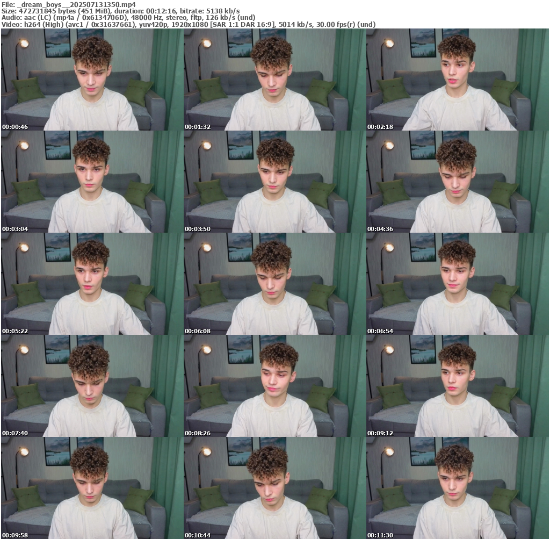Screen dimensions: 550x539
Task: Click the File name line in header
Action: point(69,4)
